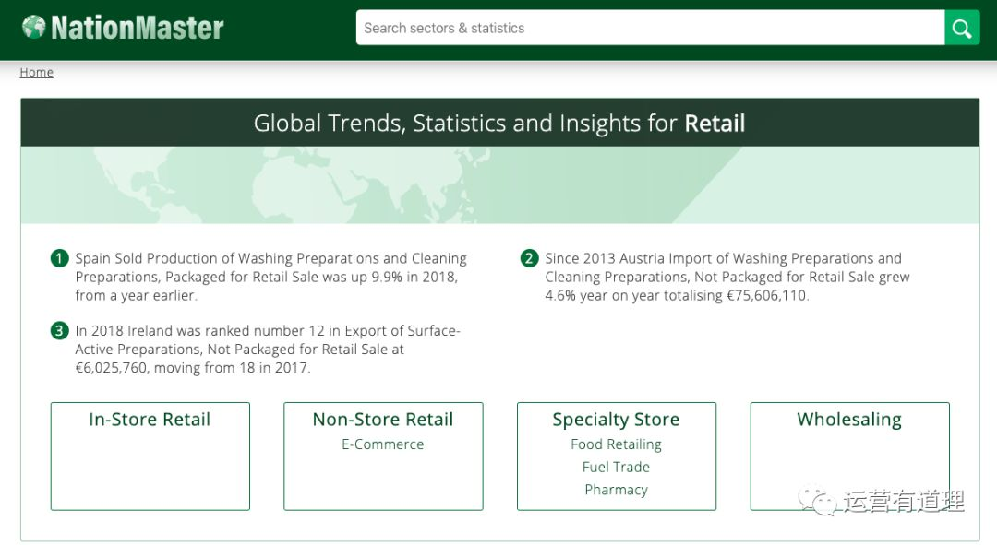Open the Specialty Store category
This screenshot has height=545, width=997.
click(x=616, y=420)
